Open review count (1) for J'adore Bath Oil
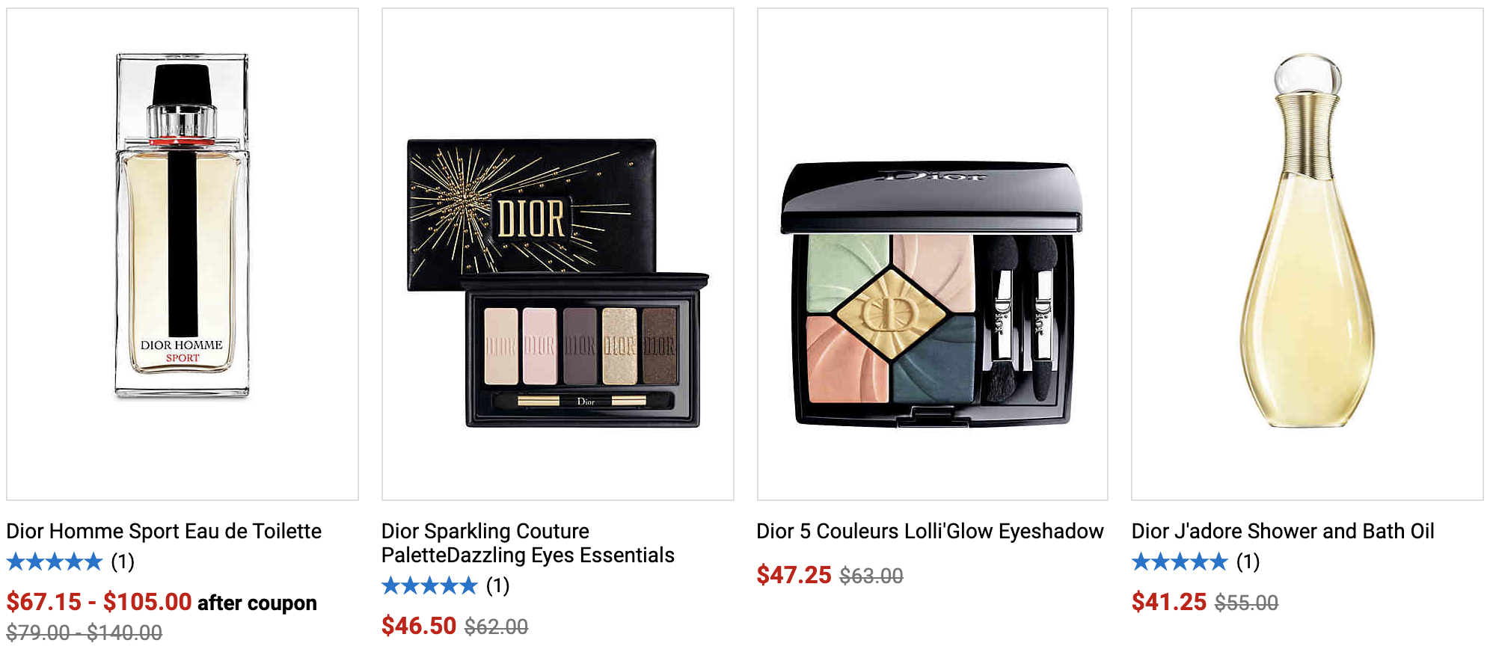 (x=1248, y=562)
